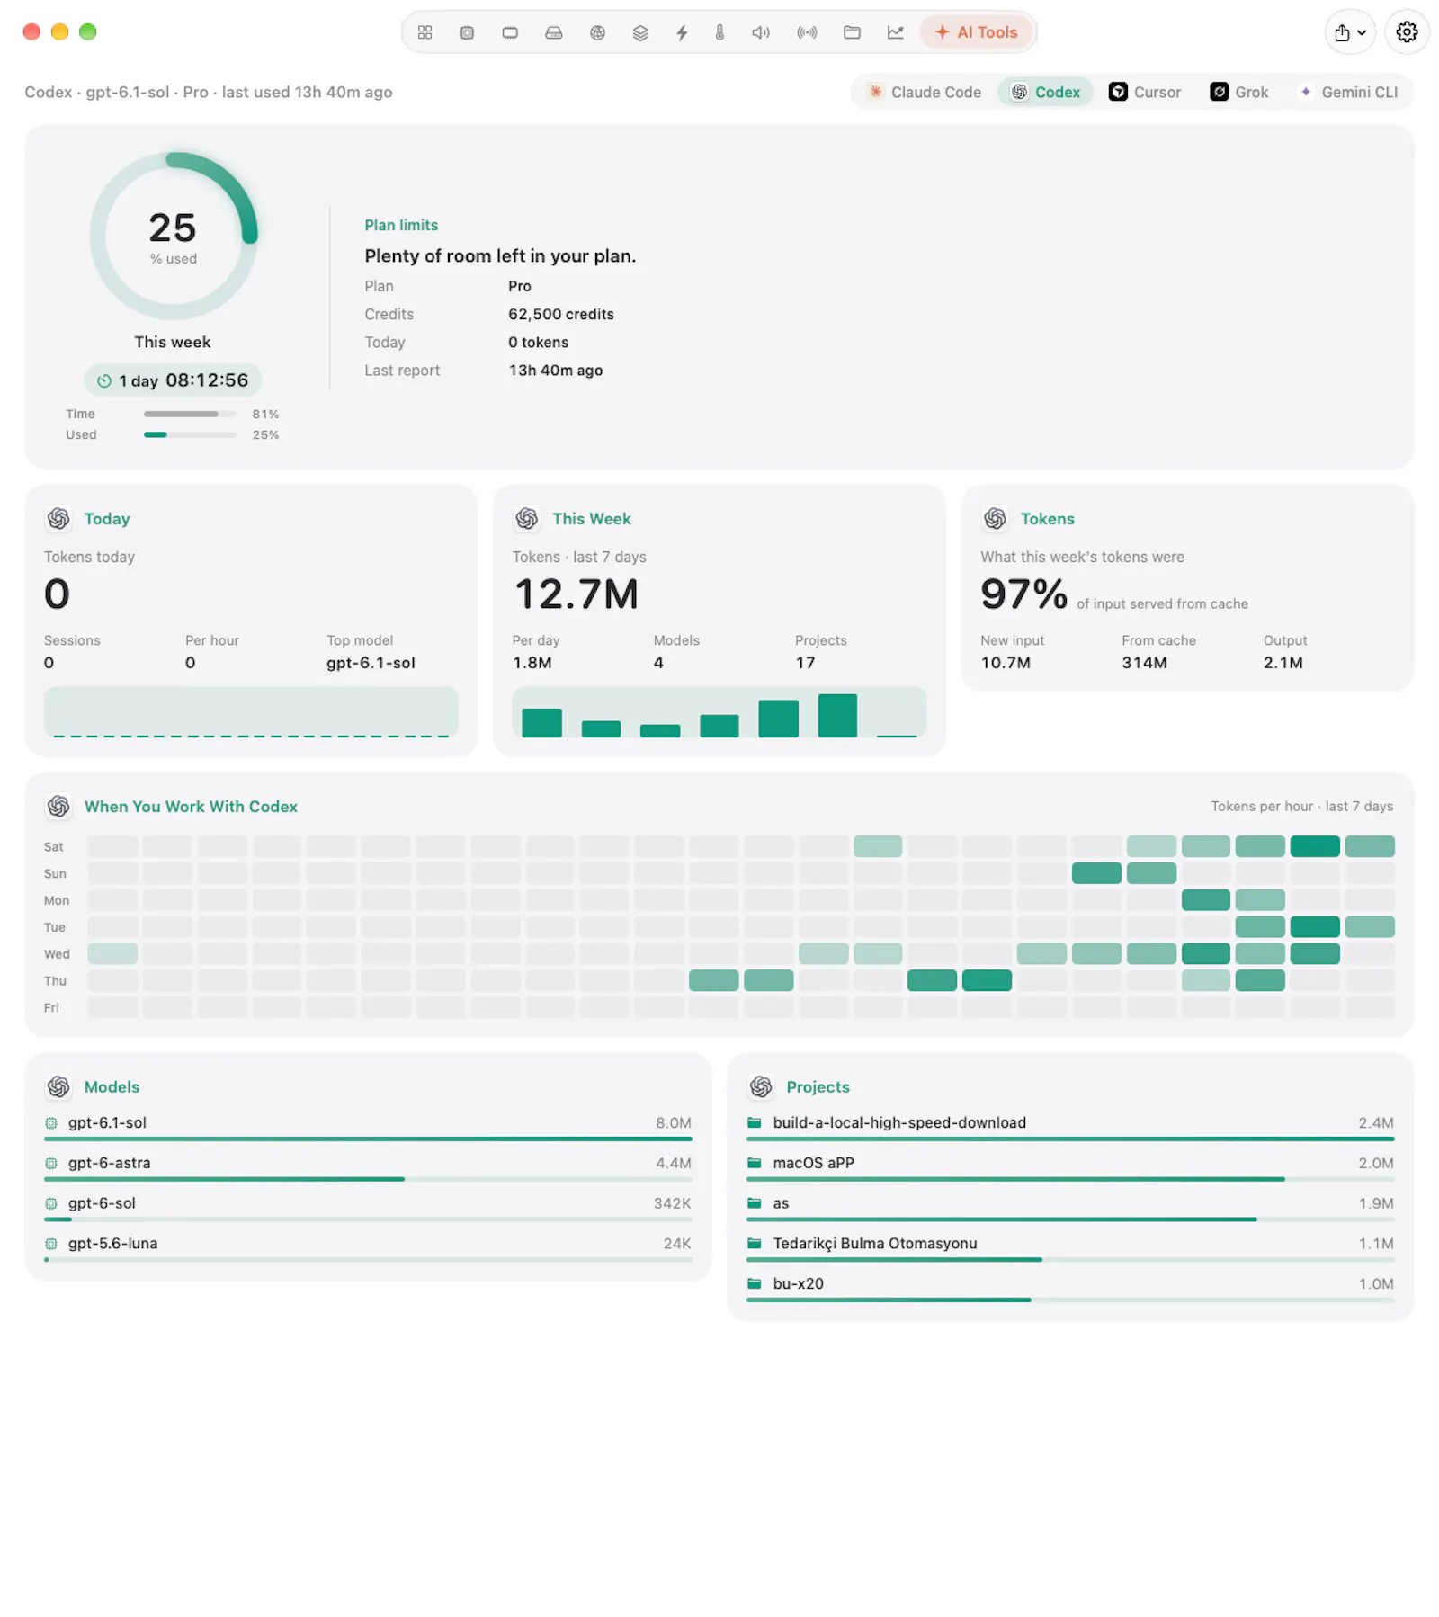The width and height of the screenshot is (1439, 1617).
Task: Open the disk drive icon
Action: 554,32
